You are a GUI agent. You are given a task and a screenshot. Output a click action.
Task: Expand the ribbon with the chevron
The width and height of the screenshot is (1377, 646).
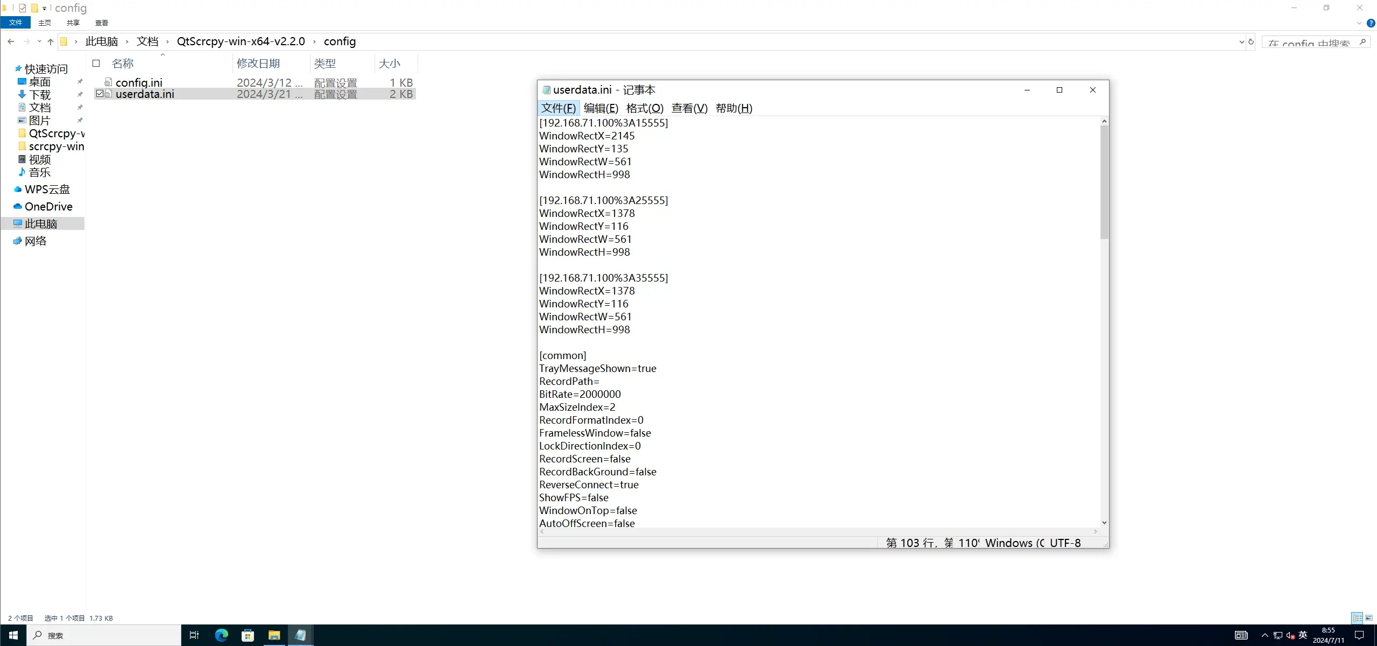pos(1359,23)
